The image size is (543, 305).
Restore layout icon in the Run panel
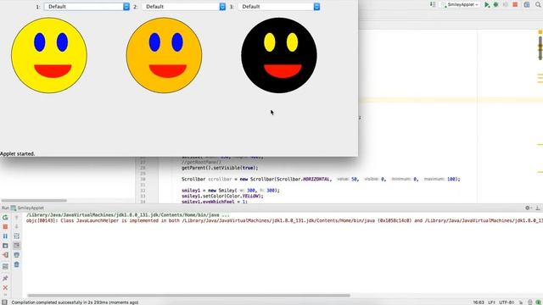(x=5, y=267)
